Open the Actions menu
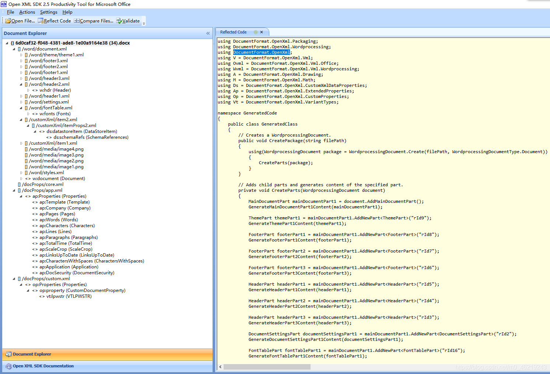Image resolution: width=550 pixels, height=374 pixels. pos(27,12)
